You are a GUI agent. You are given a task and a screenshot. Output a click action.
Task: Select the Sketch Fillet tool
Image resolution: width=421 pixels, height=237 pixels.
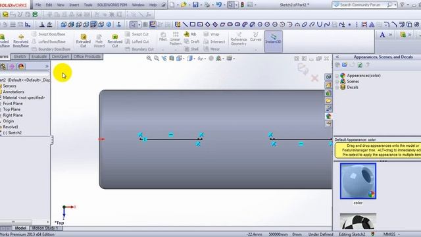click(386, 25)
